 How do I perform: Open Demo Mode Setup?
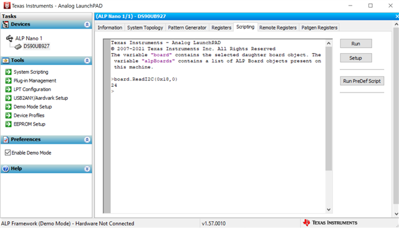pos(32,107)
